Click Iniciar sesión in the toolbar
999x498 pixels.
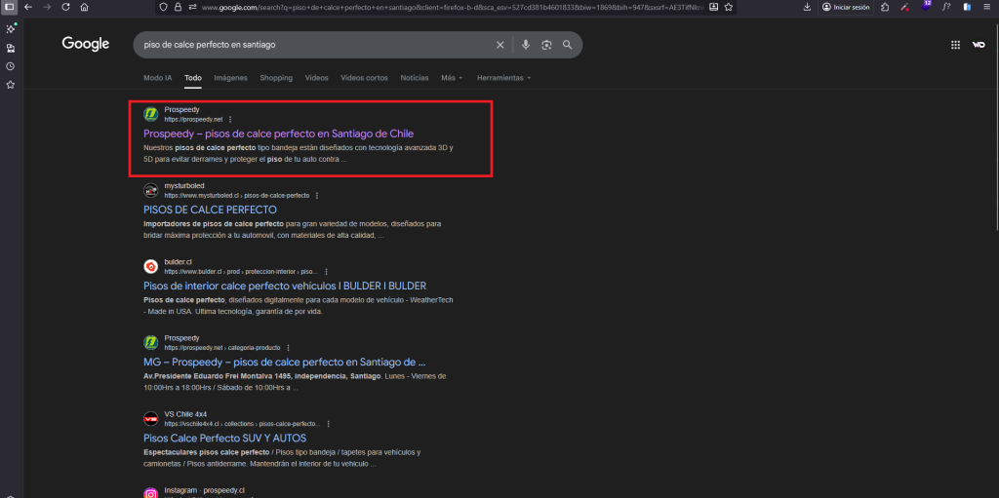click(846, 7)
